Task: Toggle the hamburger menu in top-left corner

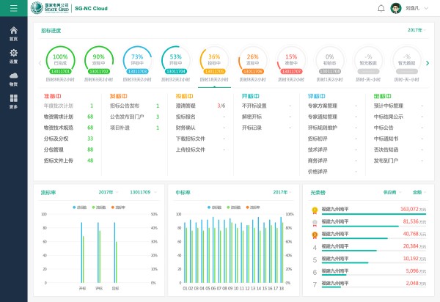Action: pos(13,8)
